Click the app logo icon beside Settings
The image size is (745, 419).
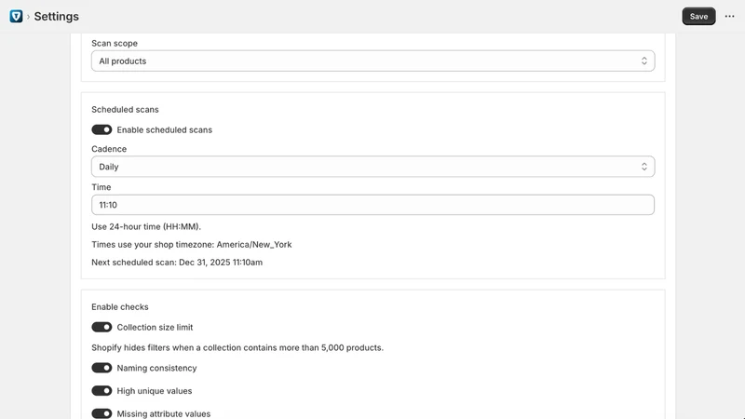pyautogui.click(x=16, y=16)
